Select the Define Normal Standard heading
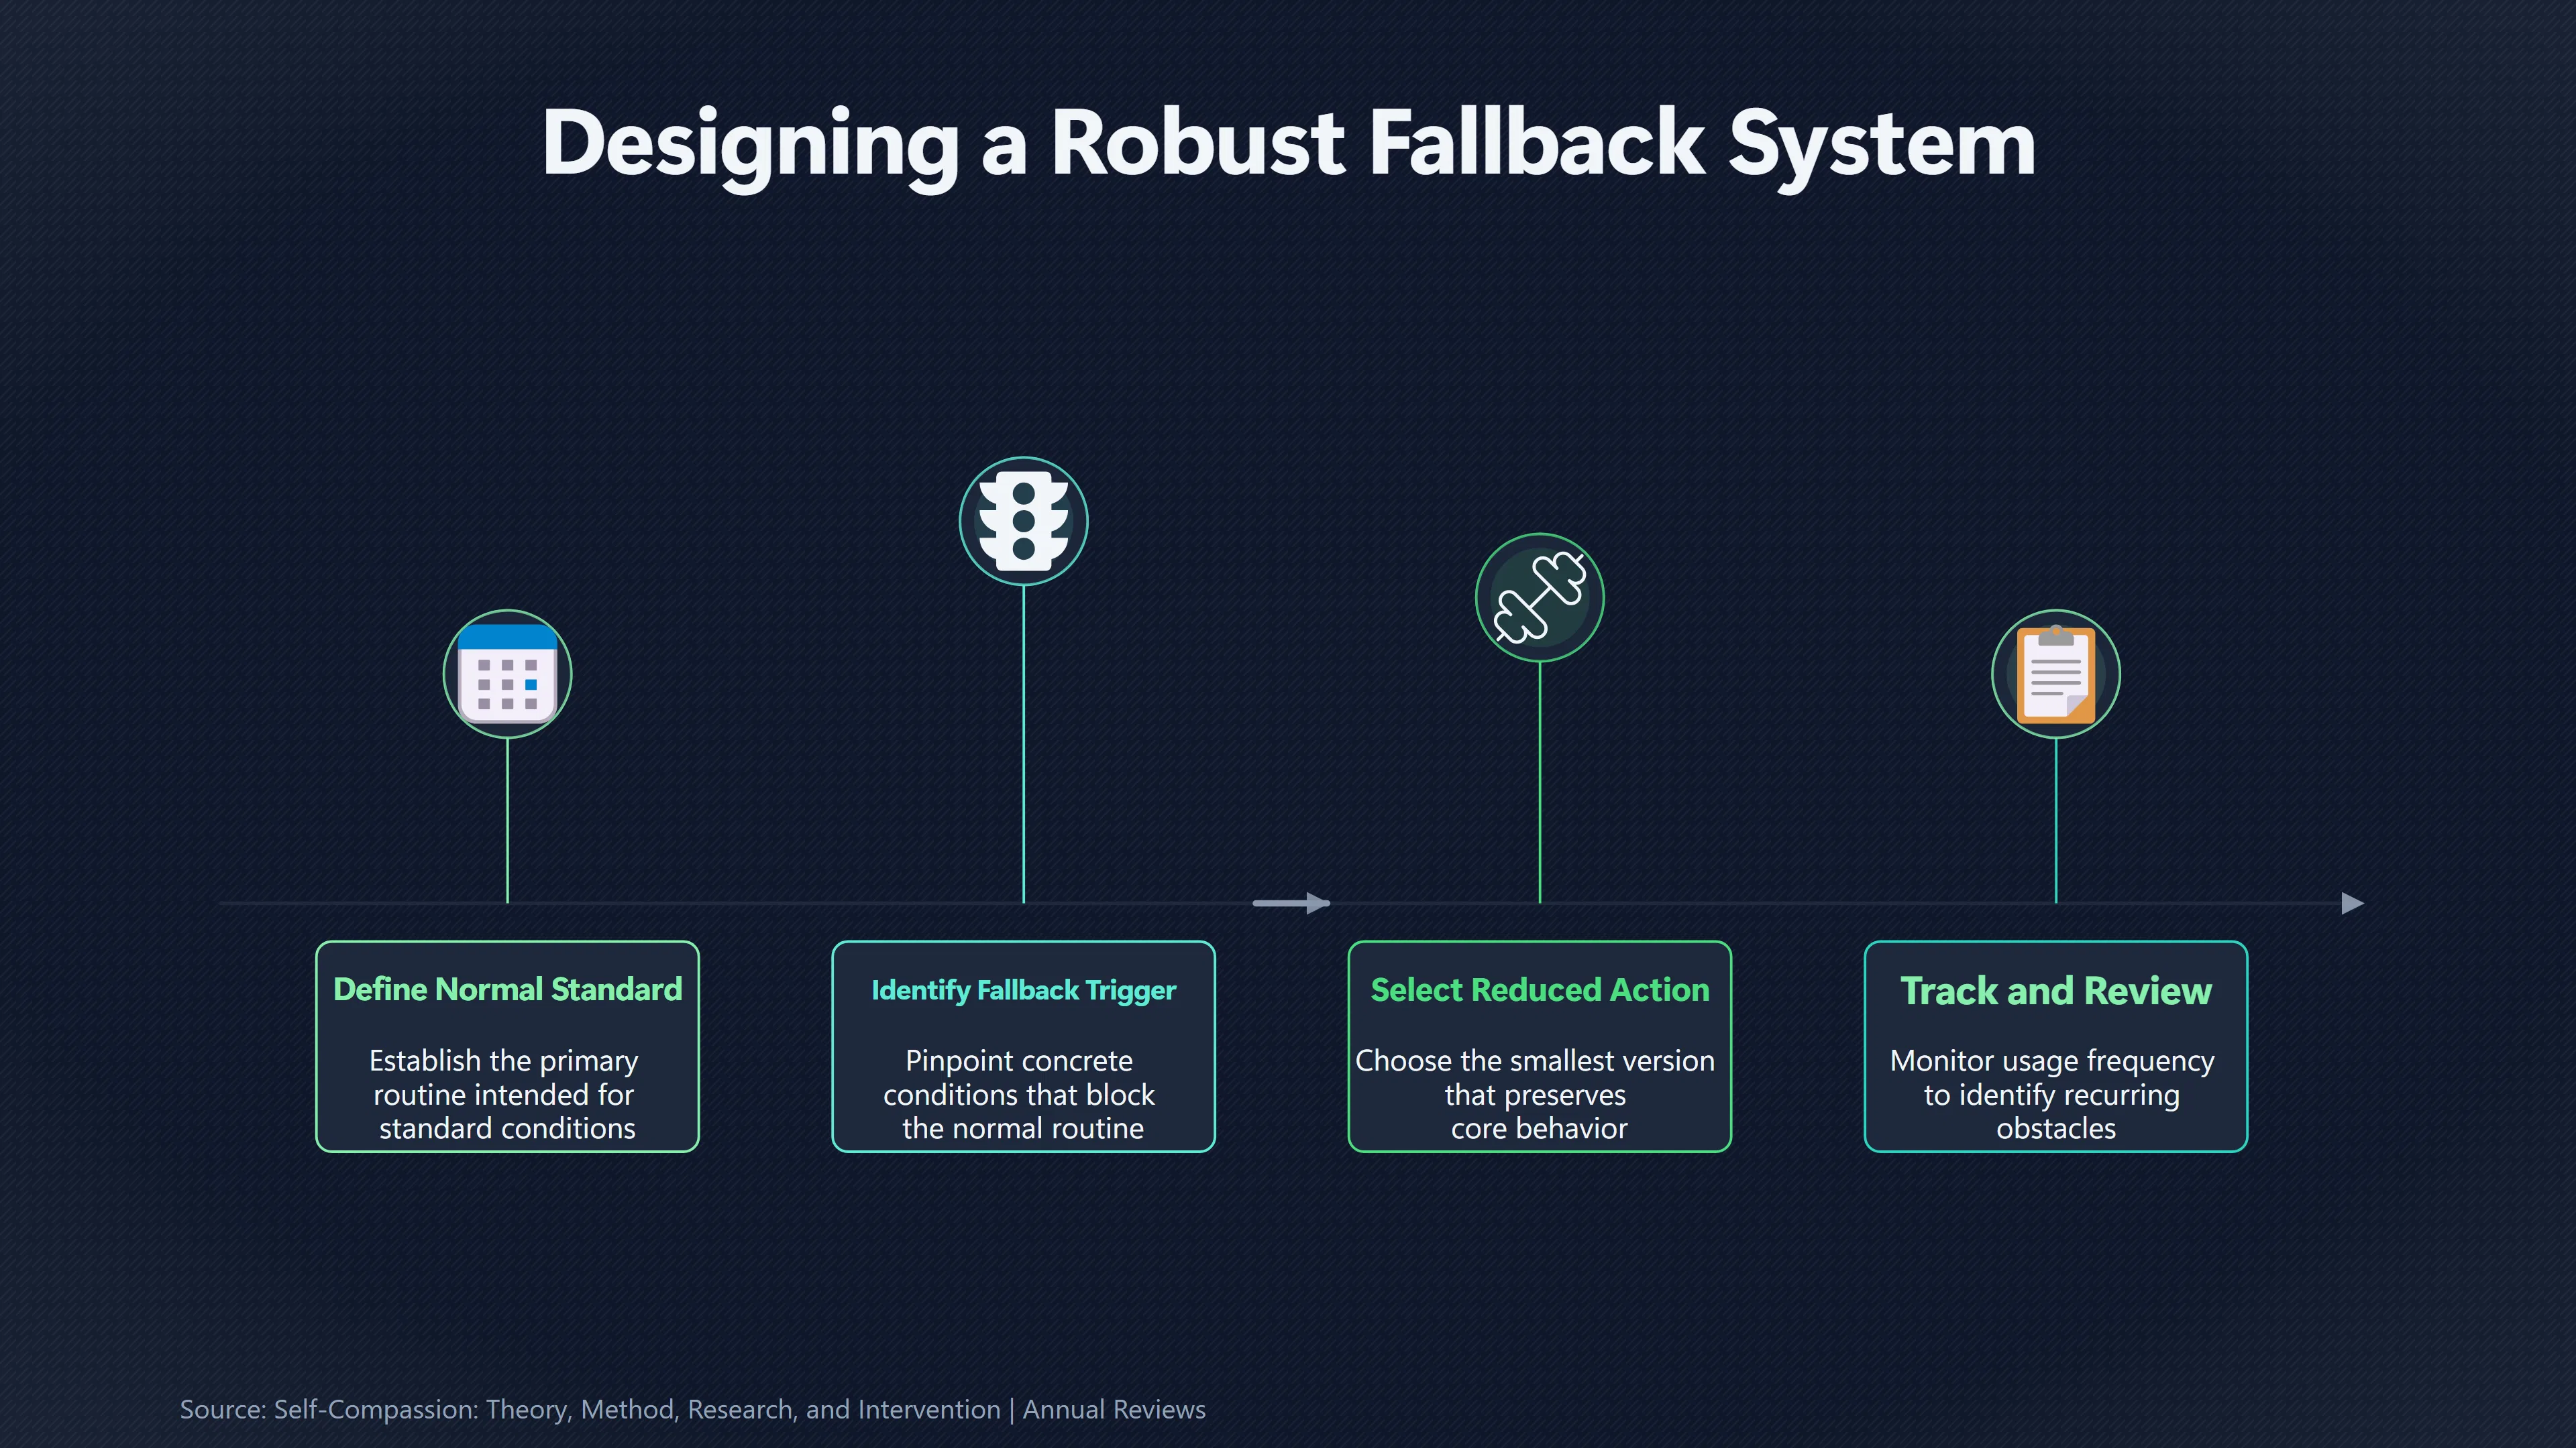The width and height of the screenshot is (2576, 1448). point(507,989)
